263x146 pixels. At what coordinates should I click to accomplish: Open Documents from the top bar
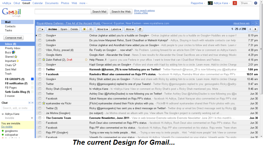tap(52, 3)
